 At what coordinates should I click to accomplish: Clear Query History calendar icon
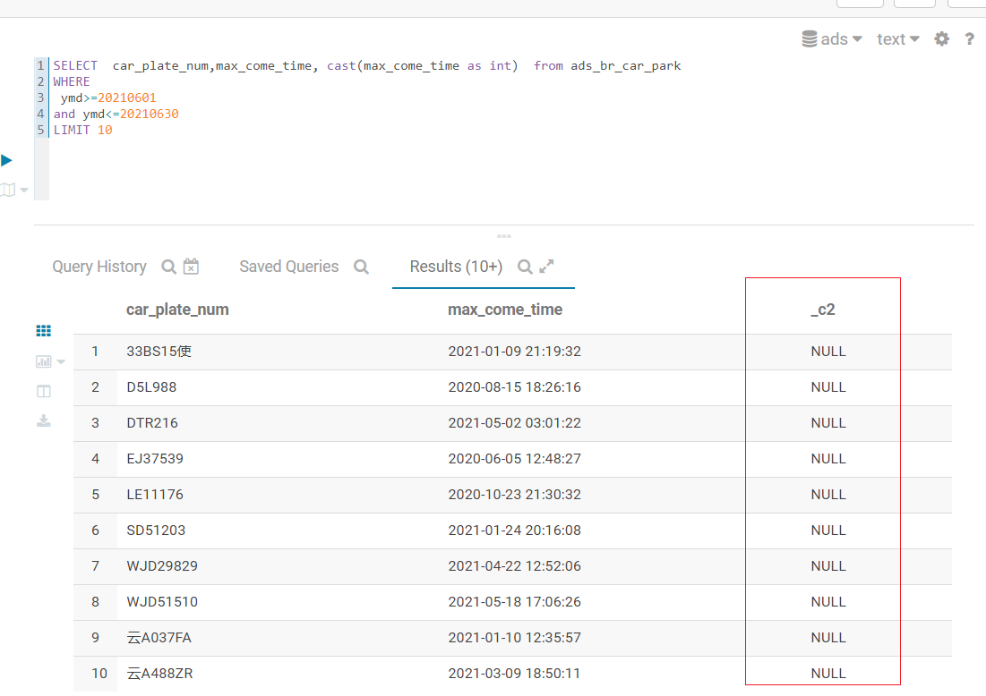191,267
